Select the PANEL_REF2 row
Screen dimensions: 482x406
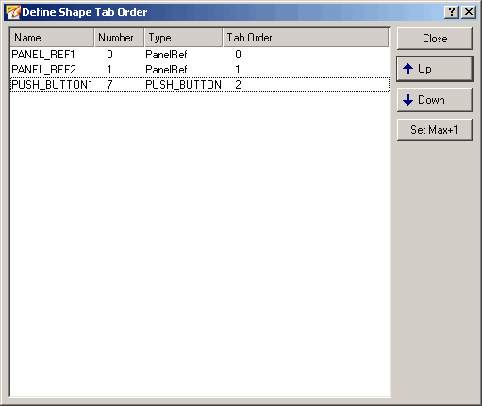pyautogui.click(x=200, y=70)
